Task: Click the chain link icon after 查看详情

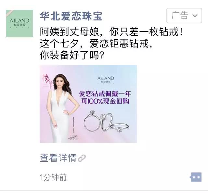Action: [x=82, y=158]
